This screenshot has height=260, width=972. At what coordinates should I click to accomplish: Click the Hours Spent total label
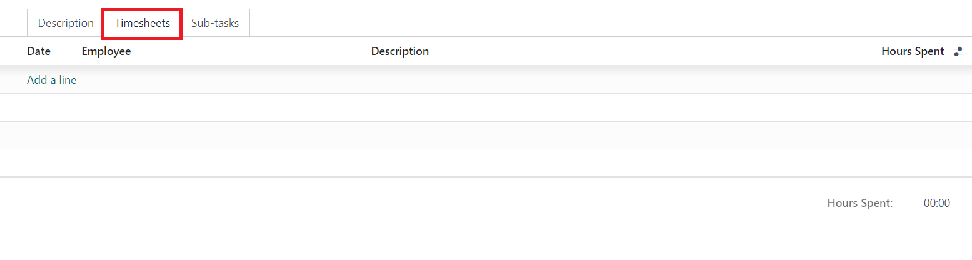(860, 203)
